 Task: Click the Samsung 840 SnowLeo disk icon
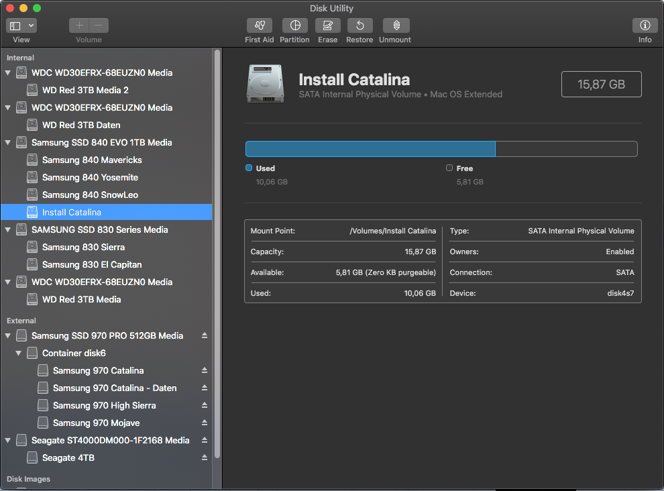point(32,195)
